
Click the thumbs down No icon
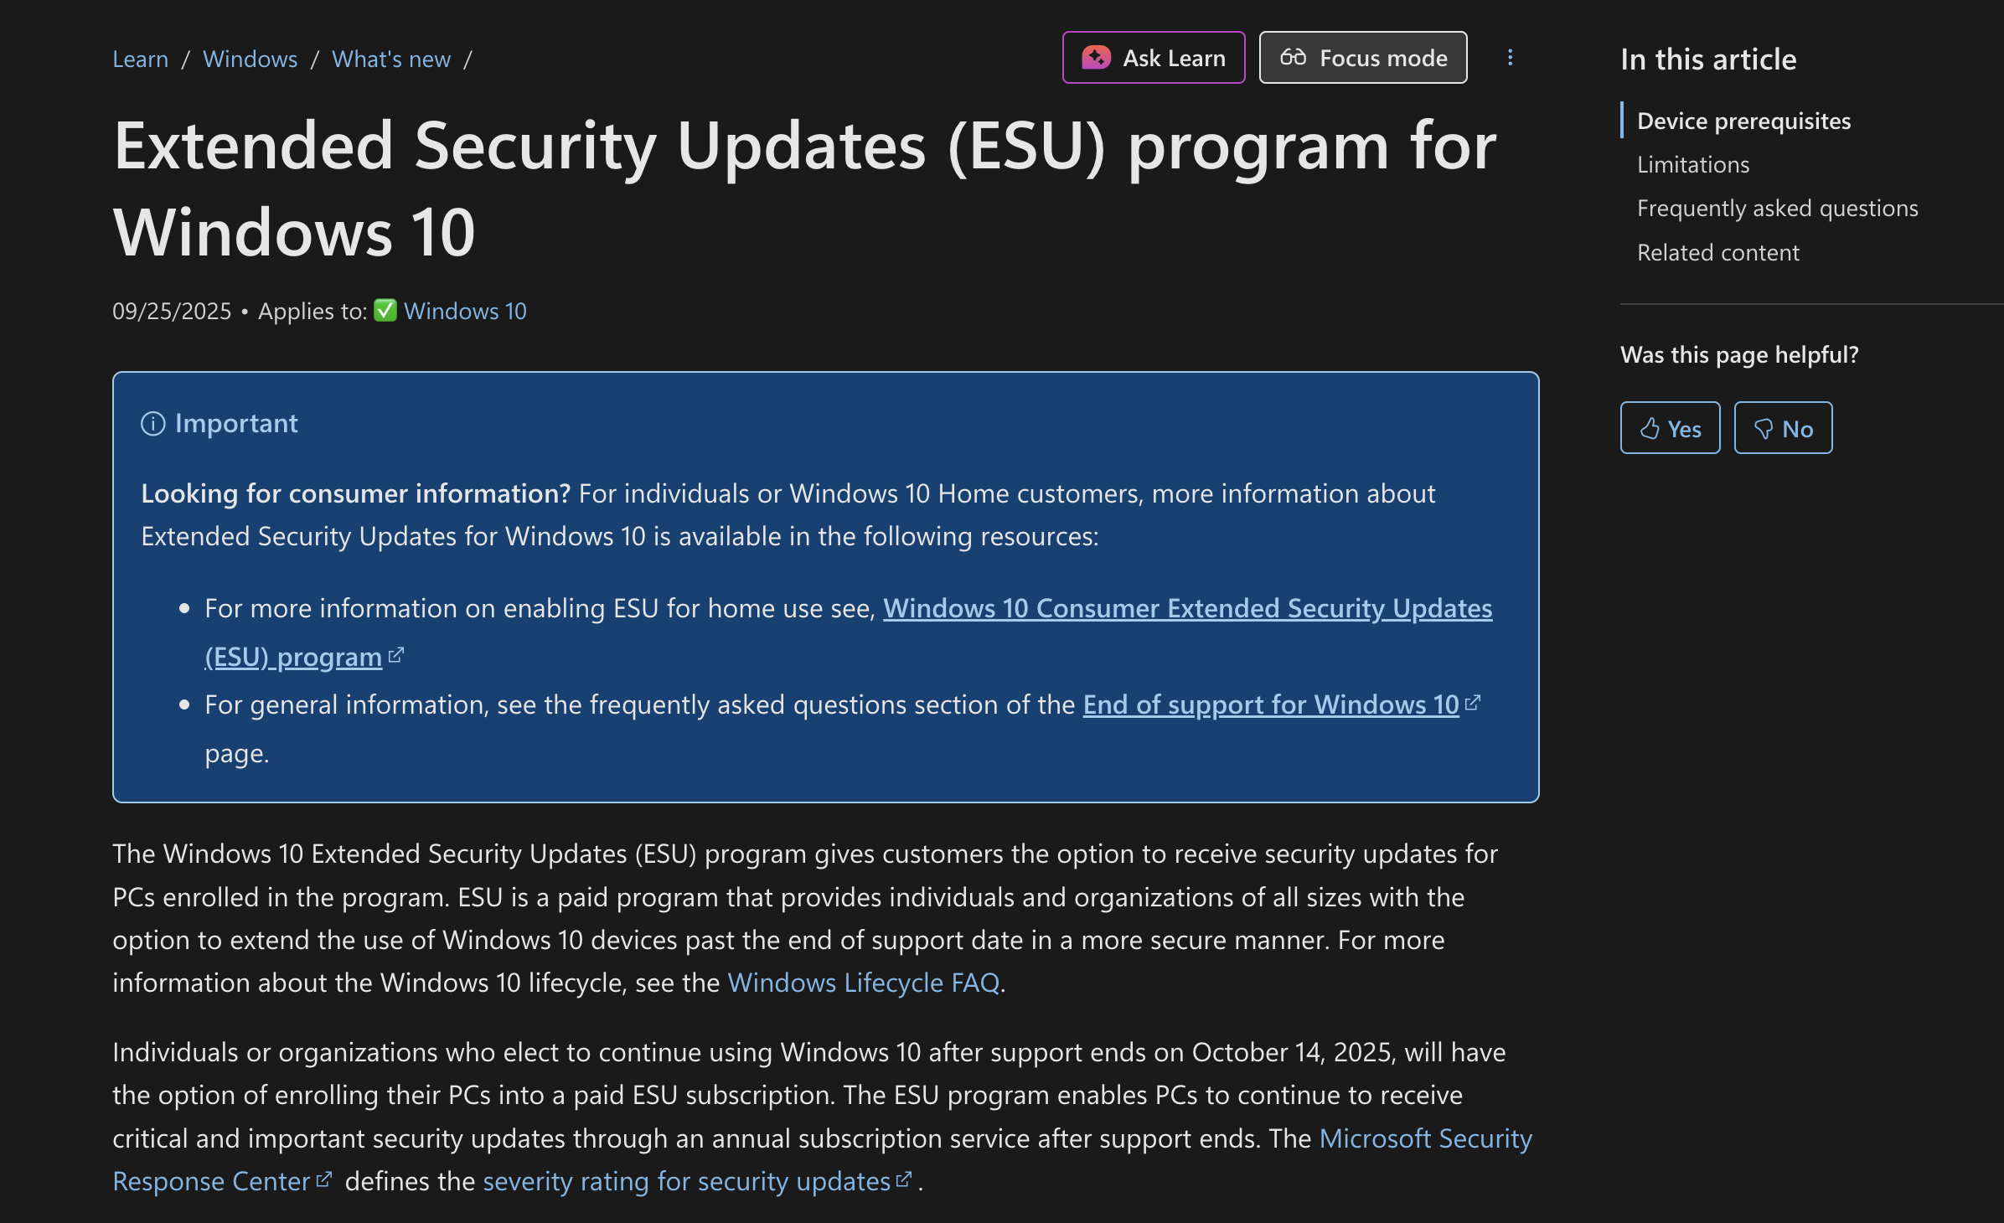[x=1764, y=429]
